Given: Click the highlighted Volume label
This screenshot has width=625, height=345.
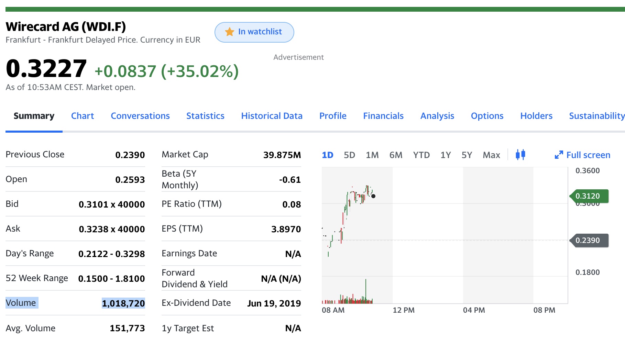Looking at the screenshot, I should tap(22, 303).
